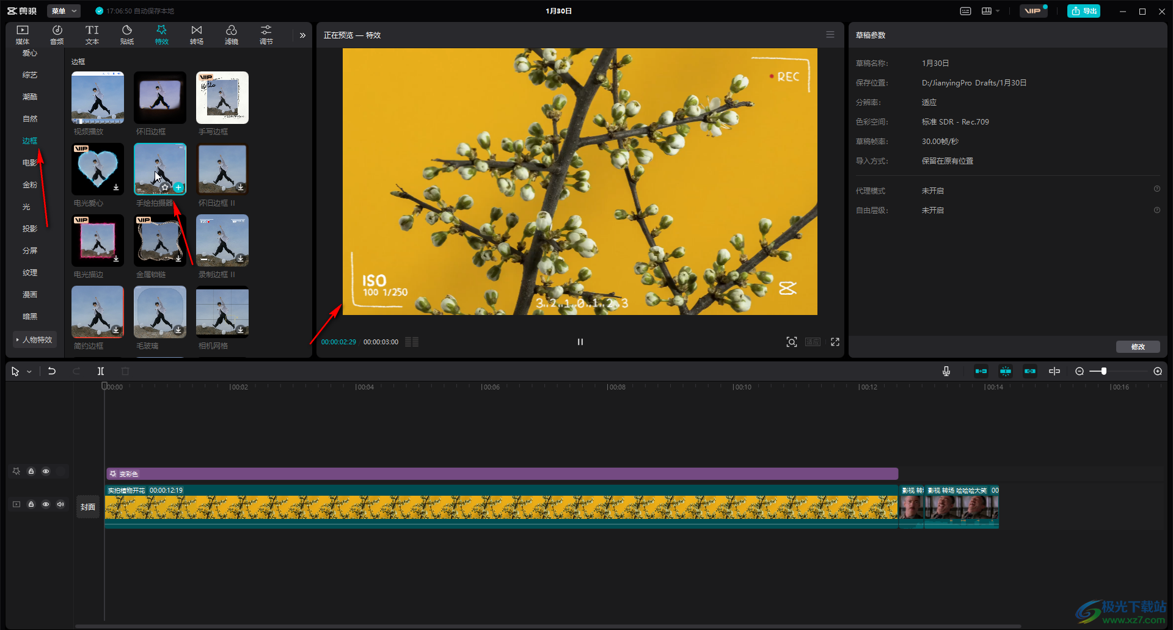Start voice recording with microphone icon
Screen dimensions: 1173x630
point(946,371)
